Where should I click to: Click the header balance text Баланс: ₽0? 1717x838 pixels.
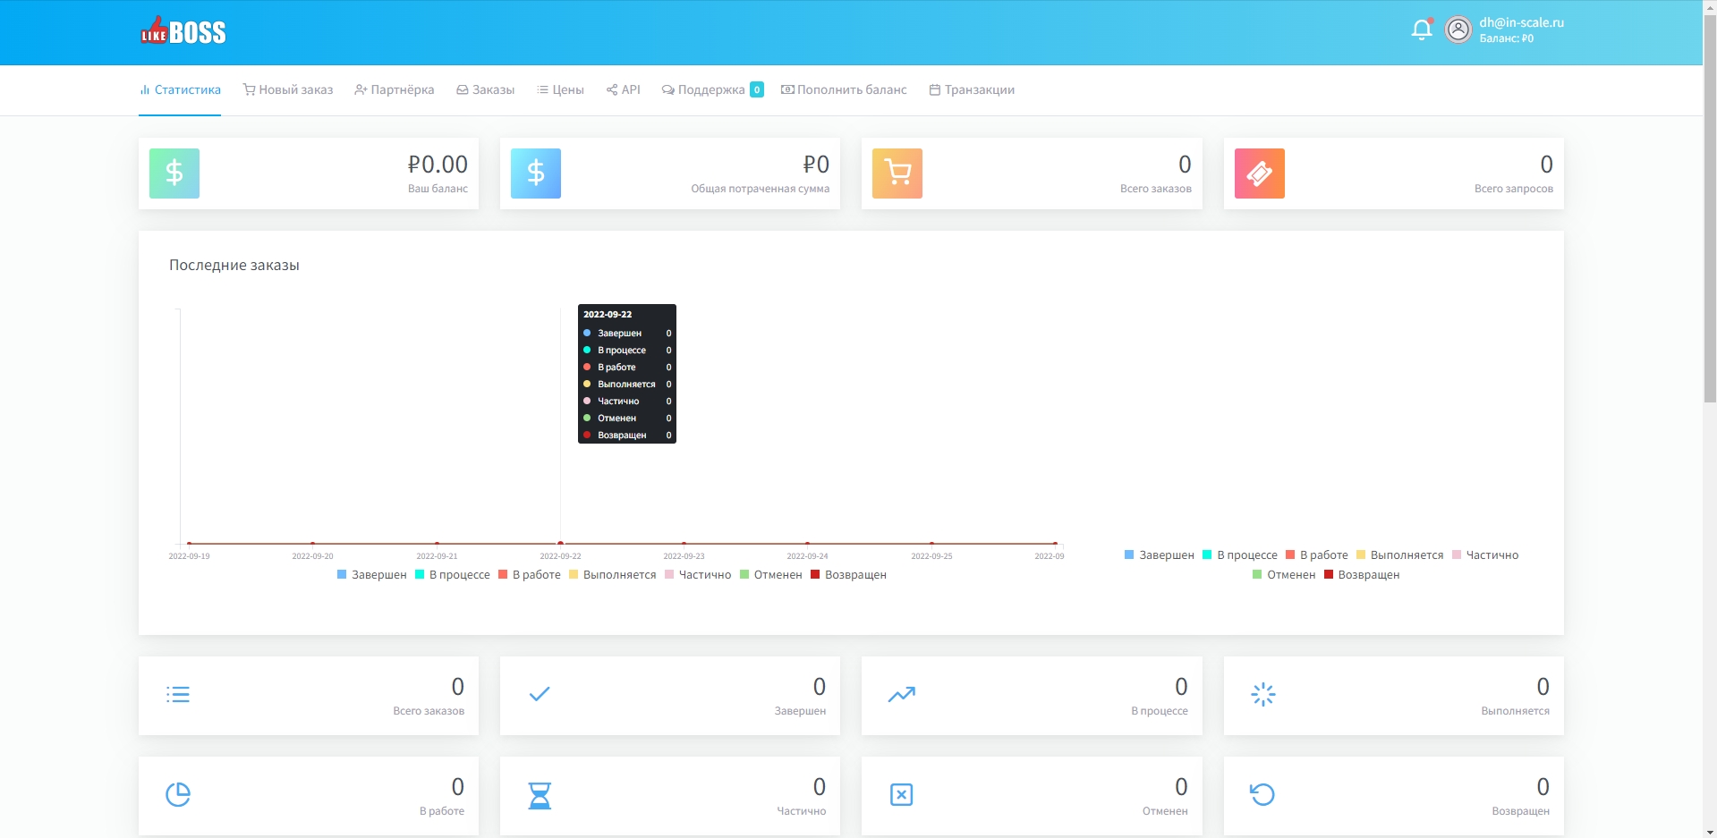click(1507, 38)
